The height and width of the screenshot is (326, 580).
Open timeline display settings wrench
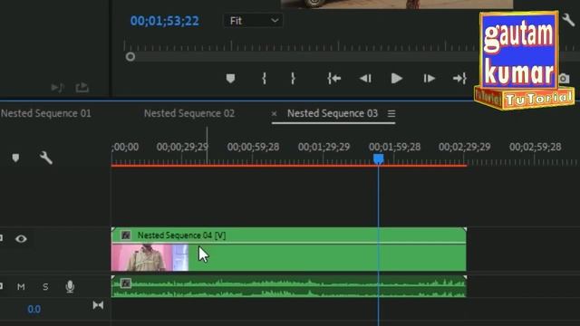(46, 158)
